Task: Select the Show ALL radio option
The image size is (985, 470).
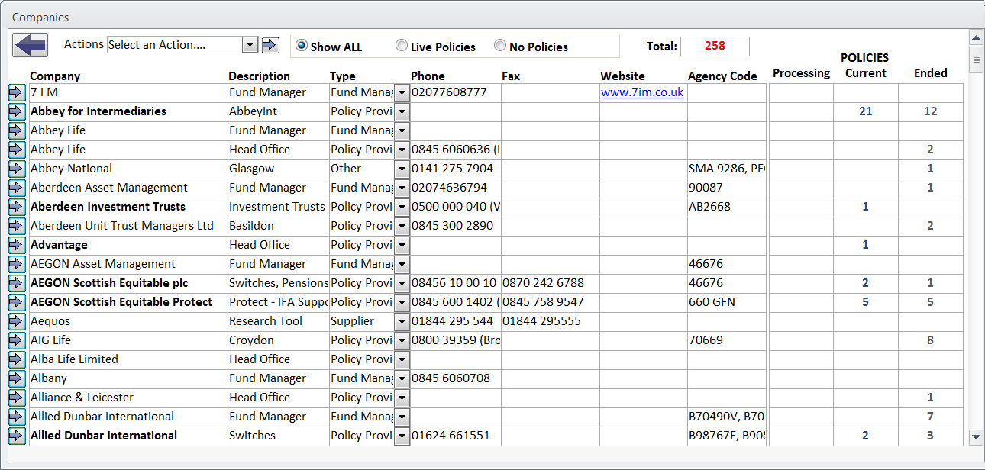Action: pyautogui.click(x=302, y=46)
